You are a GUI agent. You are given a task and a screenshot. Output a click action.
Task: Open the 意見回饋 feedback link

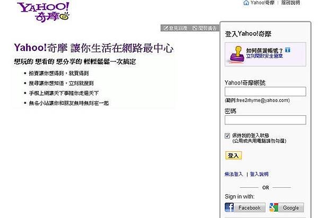point(178,28)
